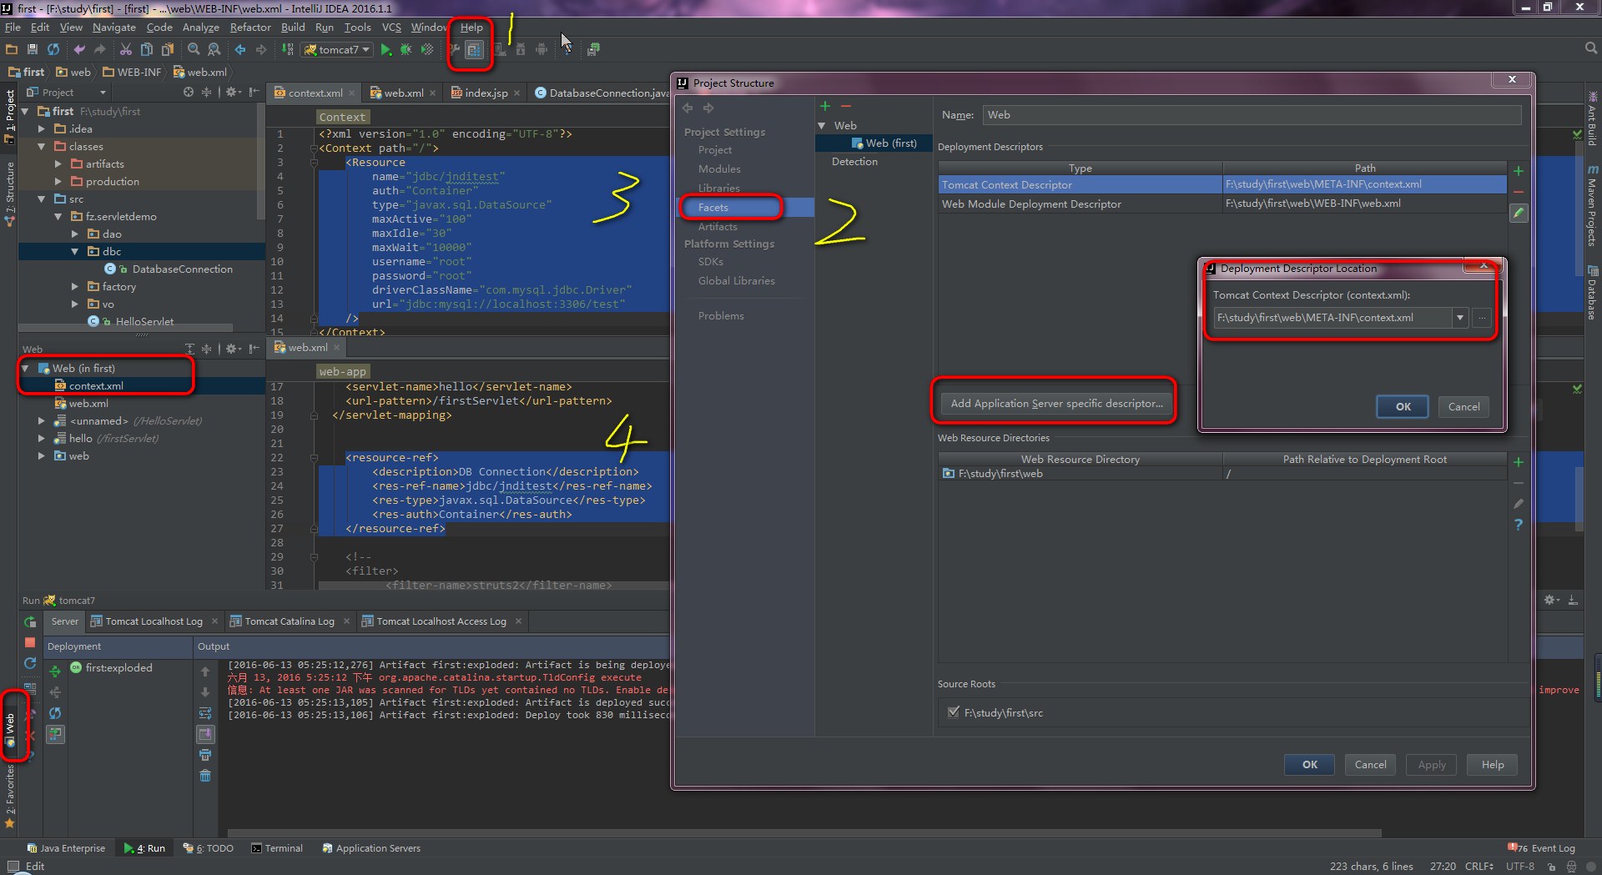
Task: Toggle the F:\study\first\src source root checkbox
Action: pos(954,712)
